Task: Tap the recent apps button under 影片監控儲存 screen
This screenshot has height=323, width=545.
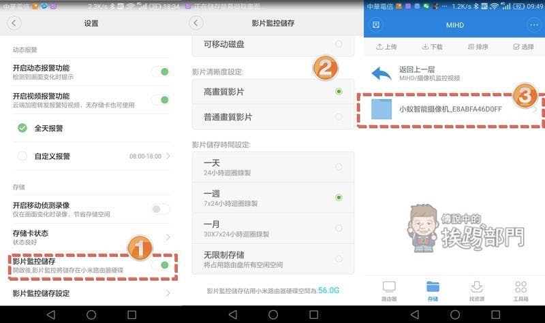Action: coord(313,315)
